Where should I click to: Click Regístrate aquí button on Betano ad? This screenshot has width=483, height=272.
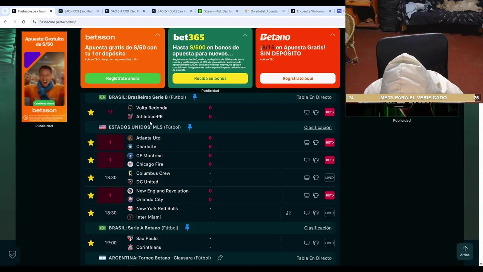point(298,78)
